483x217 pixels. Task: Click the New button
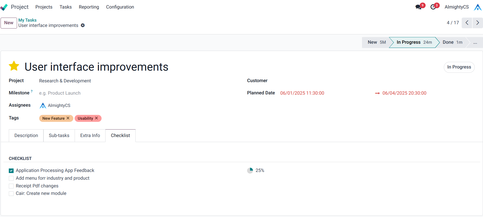click(x=9, y=23)
